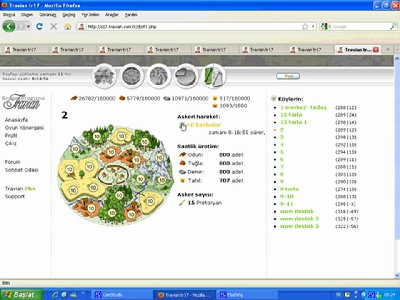Screen dimensions: 400x300
Task: Open the reports and messages icon
Action: pos(213,76)
